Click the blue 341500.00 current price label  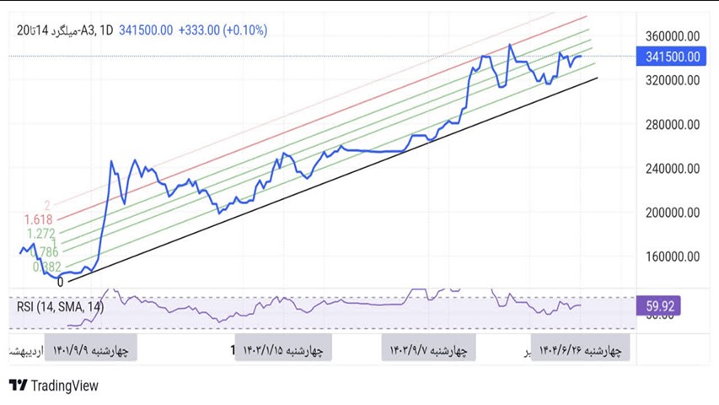[672, 57]
